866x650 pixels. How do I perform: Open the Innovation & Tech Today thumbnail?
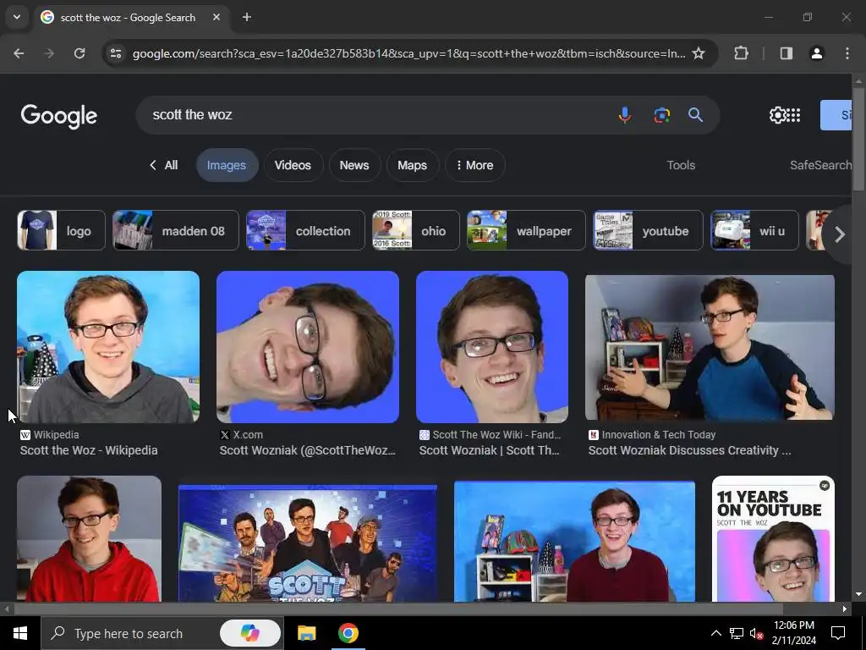coord(710,347)
